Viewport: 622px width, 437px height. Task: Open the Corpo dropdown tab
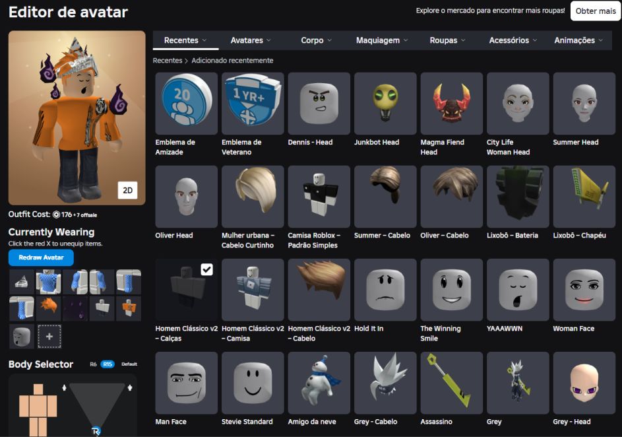coord(316,40)
